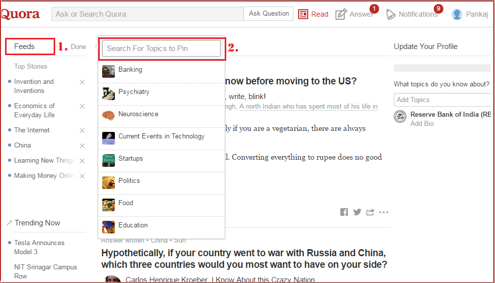Click the Update Your Profile heading
This screenshot has width=495, height=283.
[x=426, y=46]
